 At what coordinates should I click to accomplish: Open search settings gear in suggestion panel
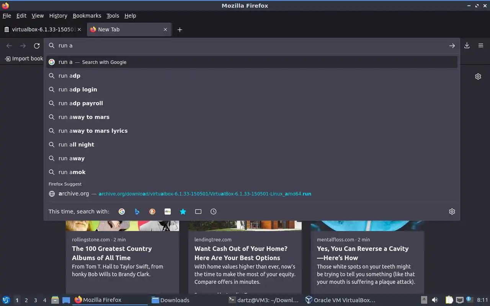[x=452, y=212]
